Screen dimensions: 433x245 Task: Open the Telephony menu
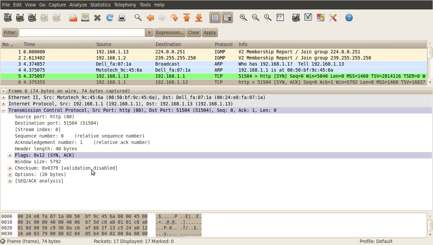click(x=125, y=4)
